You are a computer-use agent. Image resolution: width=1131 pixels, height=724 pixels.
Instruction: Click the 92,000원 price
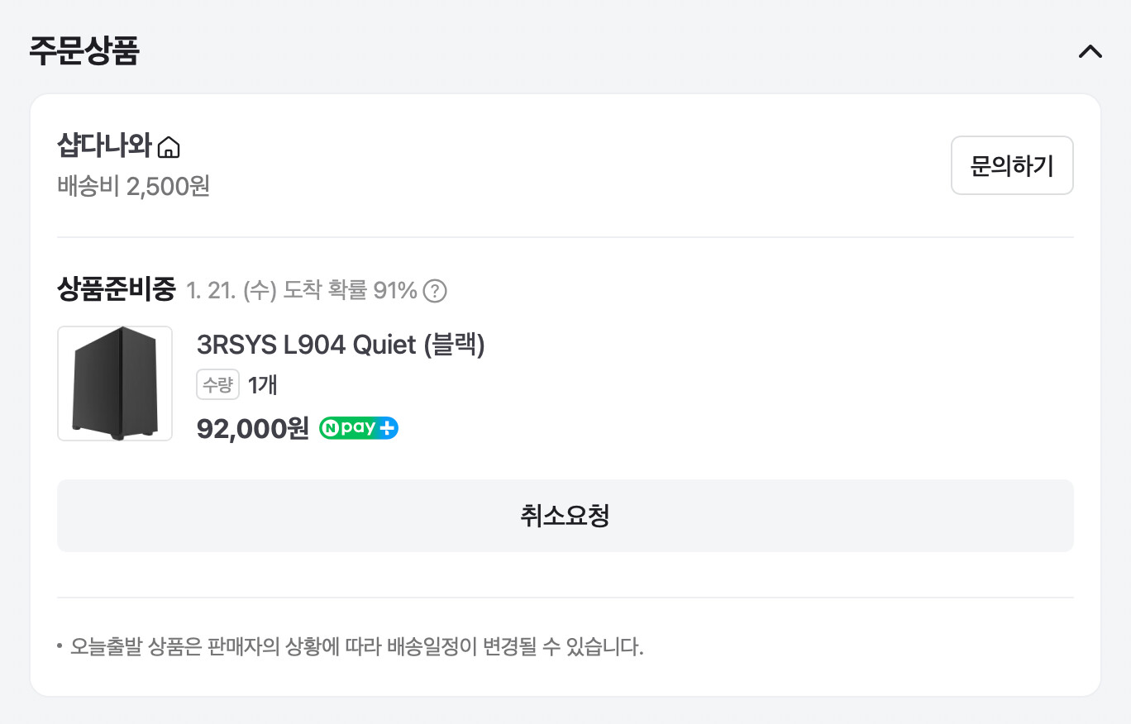tap(252, 429)
